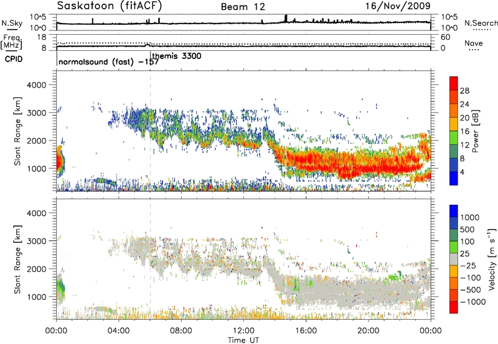Click the "16" label on the power color bar
This screenshot has width=498, height=344.
click(x=464, y=132)
